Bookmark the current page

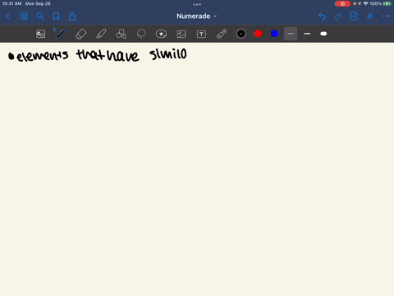(x=56, y=16)
